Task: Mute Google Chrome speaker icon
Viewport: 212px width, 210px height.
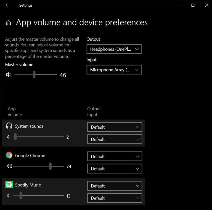Action: 9,166
